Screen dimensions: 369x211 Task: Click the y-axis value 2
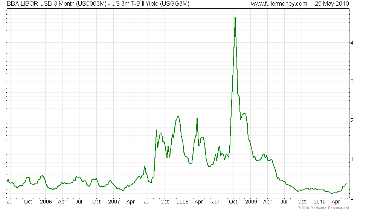click(352, 120)
